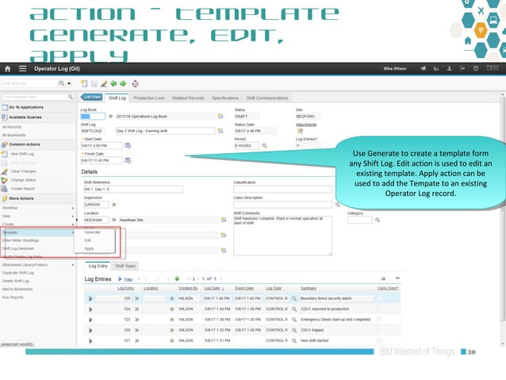
Task: Open Log Book detail menu chevron
Action: tap(110, 117)
